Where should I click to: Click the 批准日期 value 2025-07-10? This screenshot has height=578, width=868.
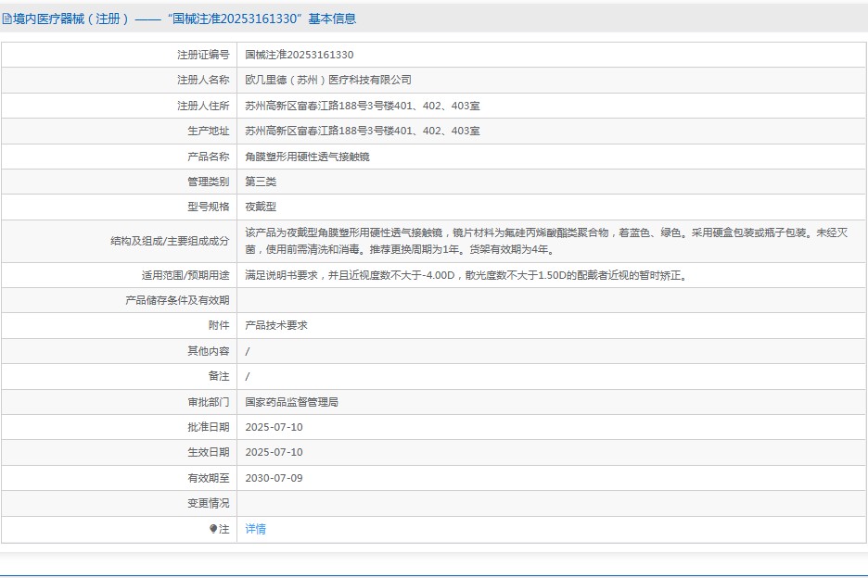click(x=274, y=427)
